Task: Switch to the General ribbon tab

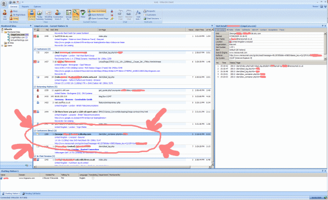Action: coord(14,6)
